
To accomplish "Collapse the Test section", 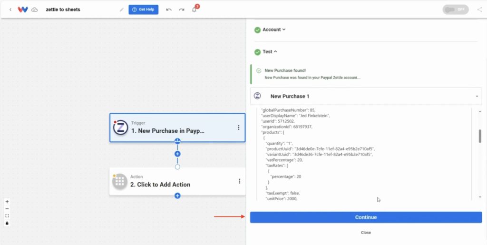I will point(270,52).
